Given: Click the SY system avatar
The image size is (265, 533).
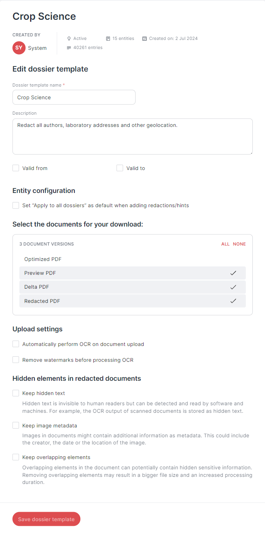Looking at the screenshot, I should tap(19, 48).
